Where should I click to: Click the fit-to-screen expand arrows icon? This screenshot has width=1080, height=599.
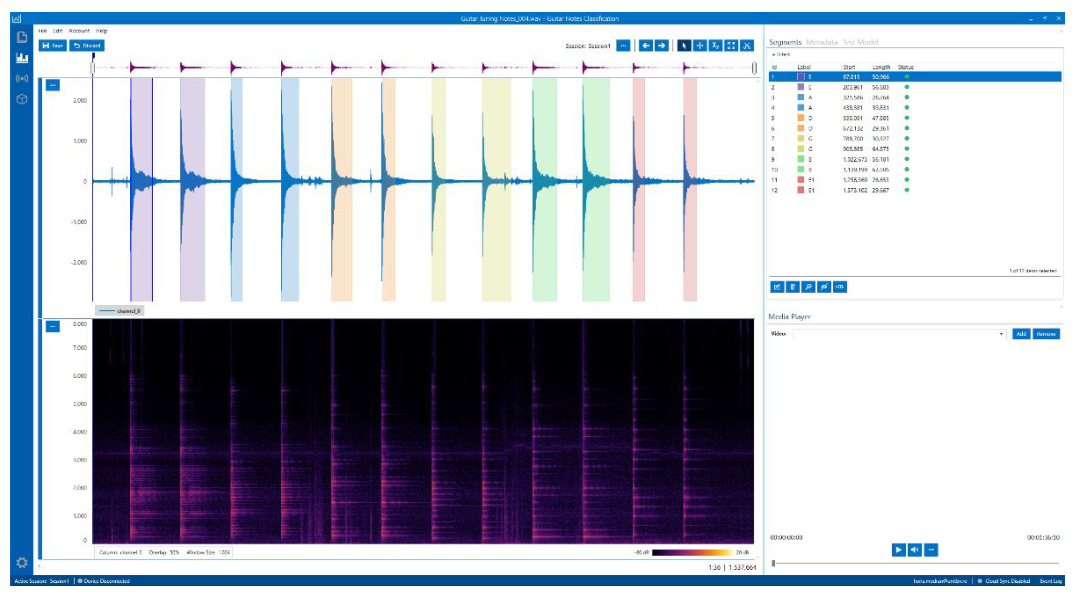[731, 46]
